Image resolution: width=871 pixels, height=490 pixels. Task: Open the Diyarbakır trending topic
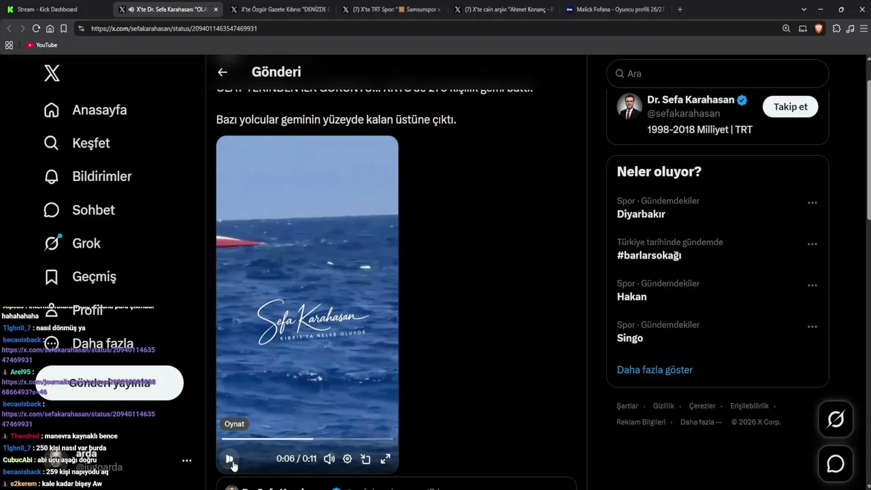(641, 214)
